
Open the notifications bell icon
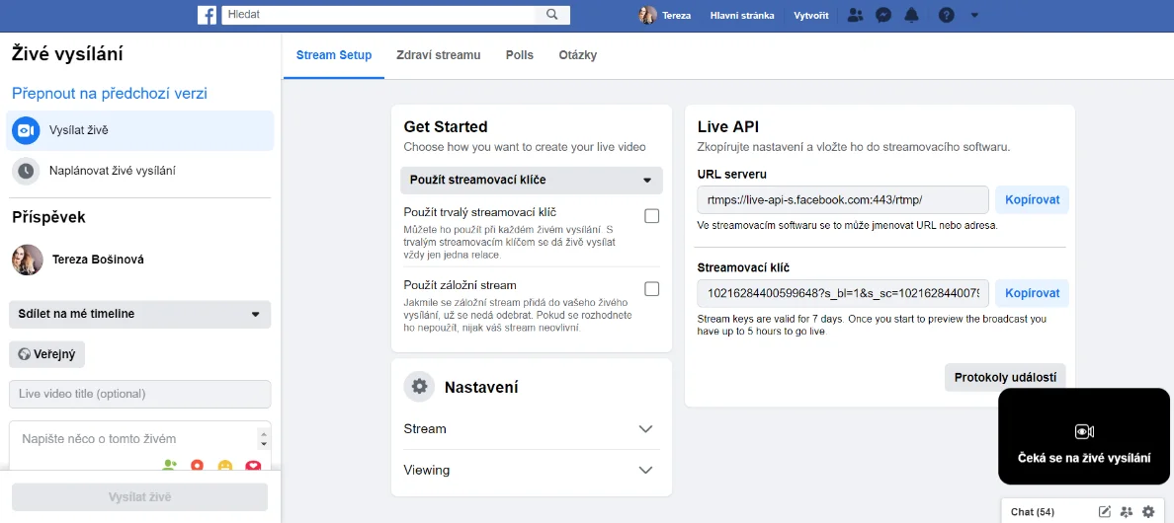[911, 15]
